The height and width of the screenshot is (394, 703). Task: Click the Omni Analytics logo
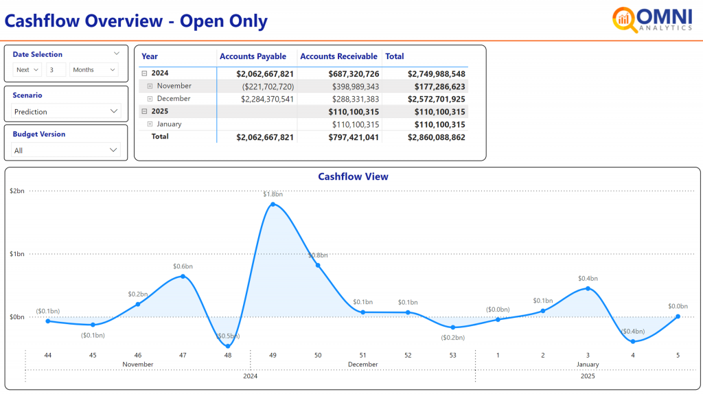[652, 20]
